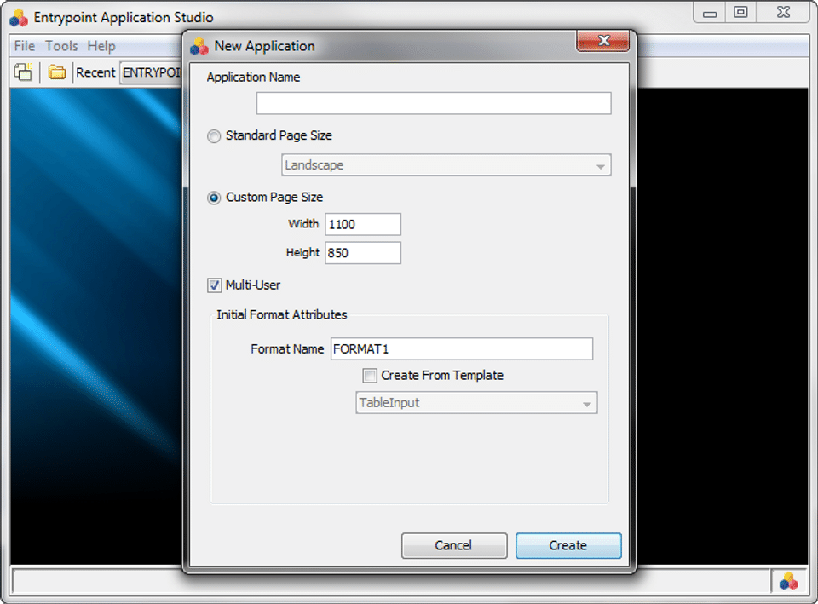The height and width of the screenshot is (604, 818).
Task: Open the Landscape page size dropdown
Action: click(446, 165)
